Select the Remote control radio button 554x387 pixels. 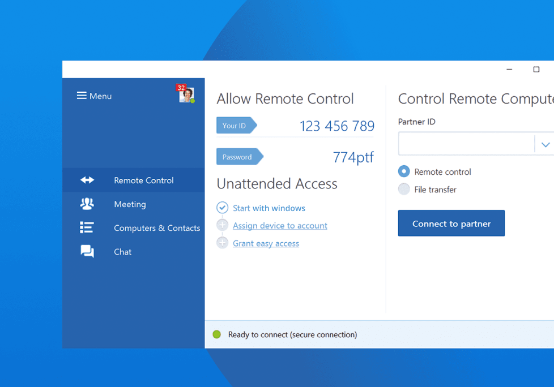404,171
